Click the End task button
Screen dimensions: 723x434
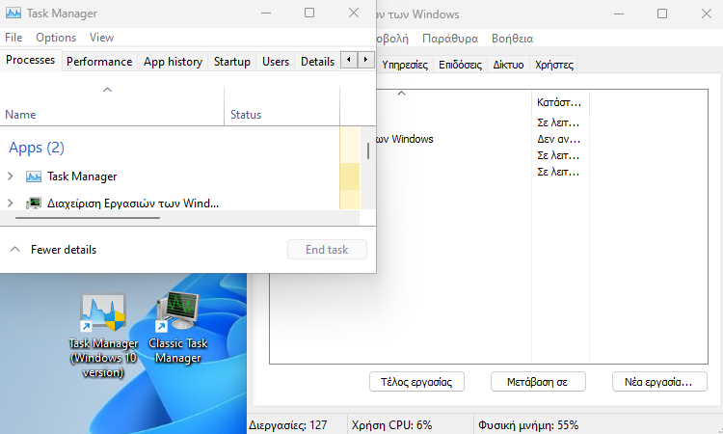pyautogui.click(x=327, y=250)
